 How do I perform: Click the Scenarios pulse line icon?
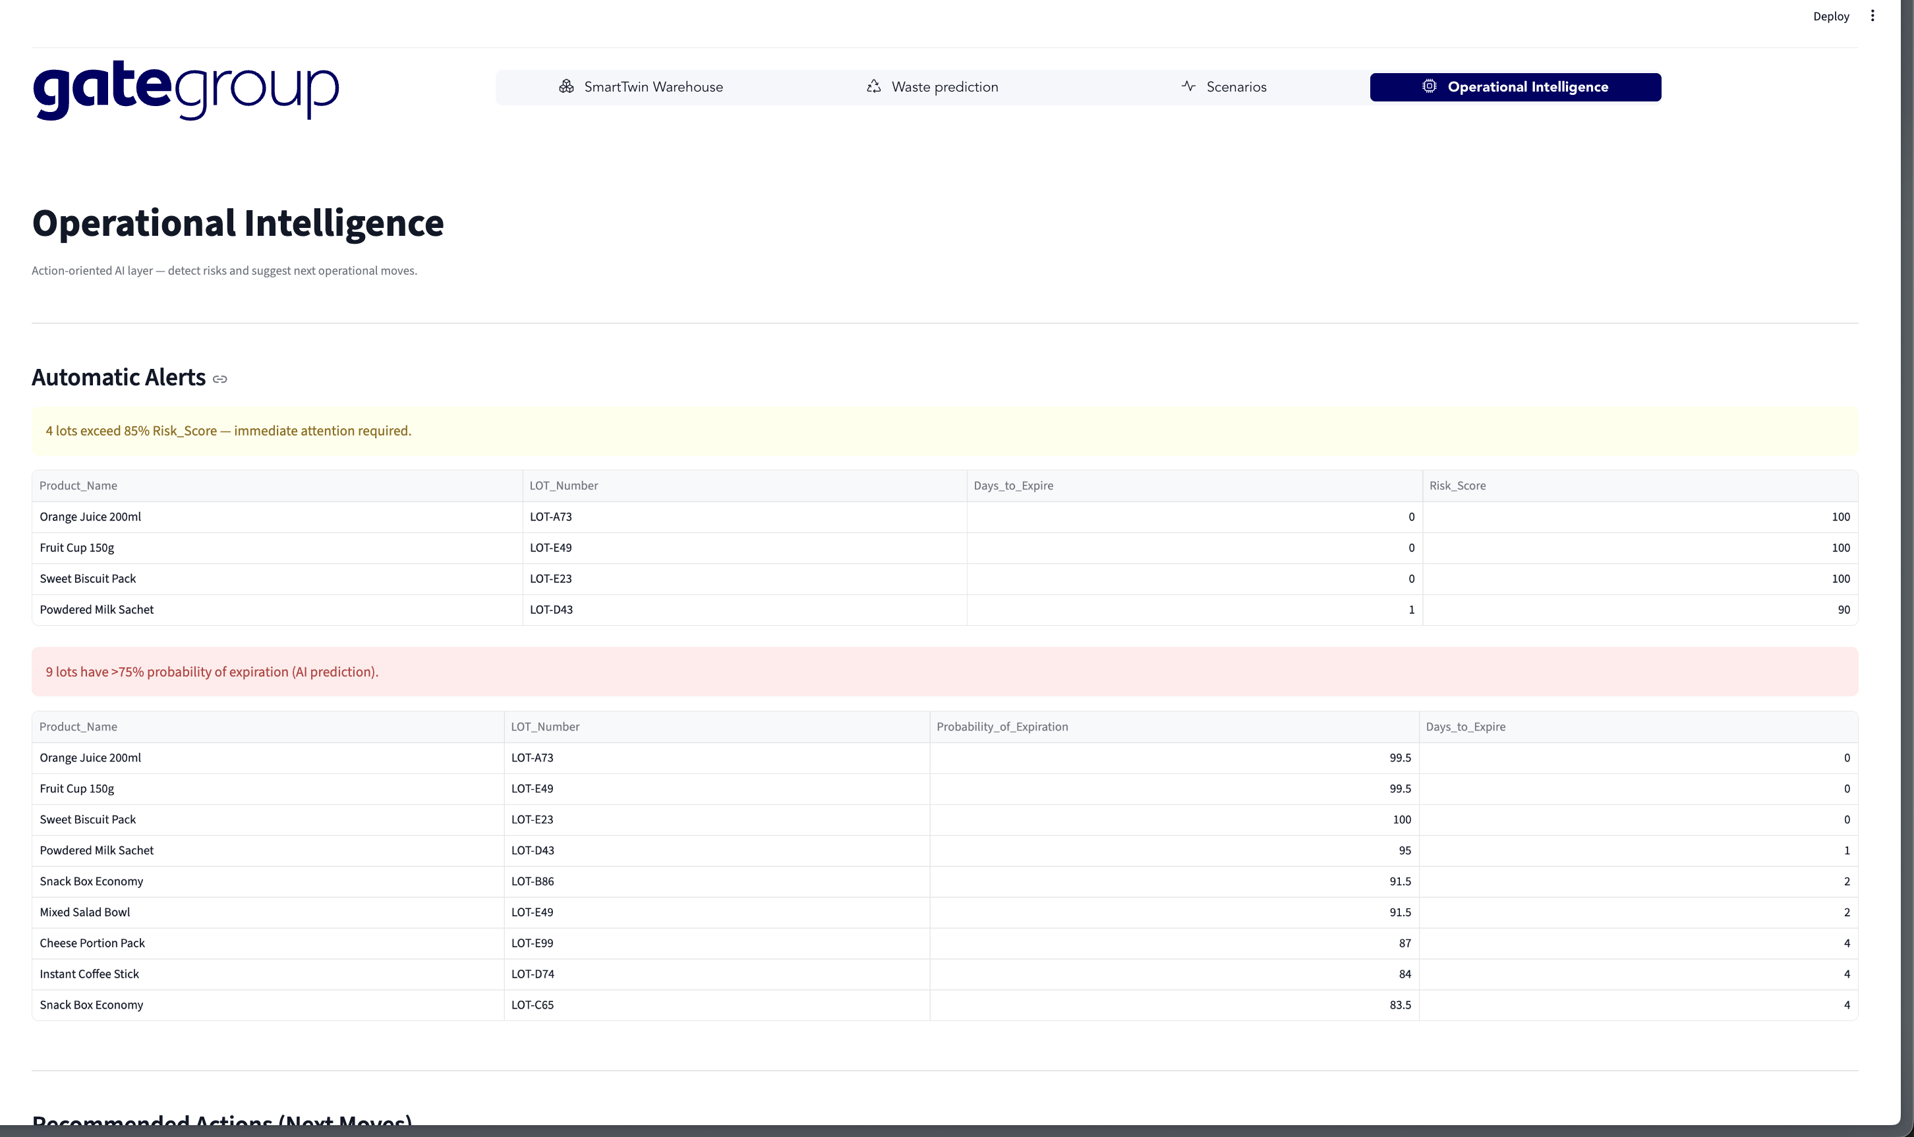(1188, 86)
